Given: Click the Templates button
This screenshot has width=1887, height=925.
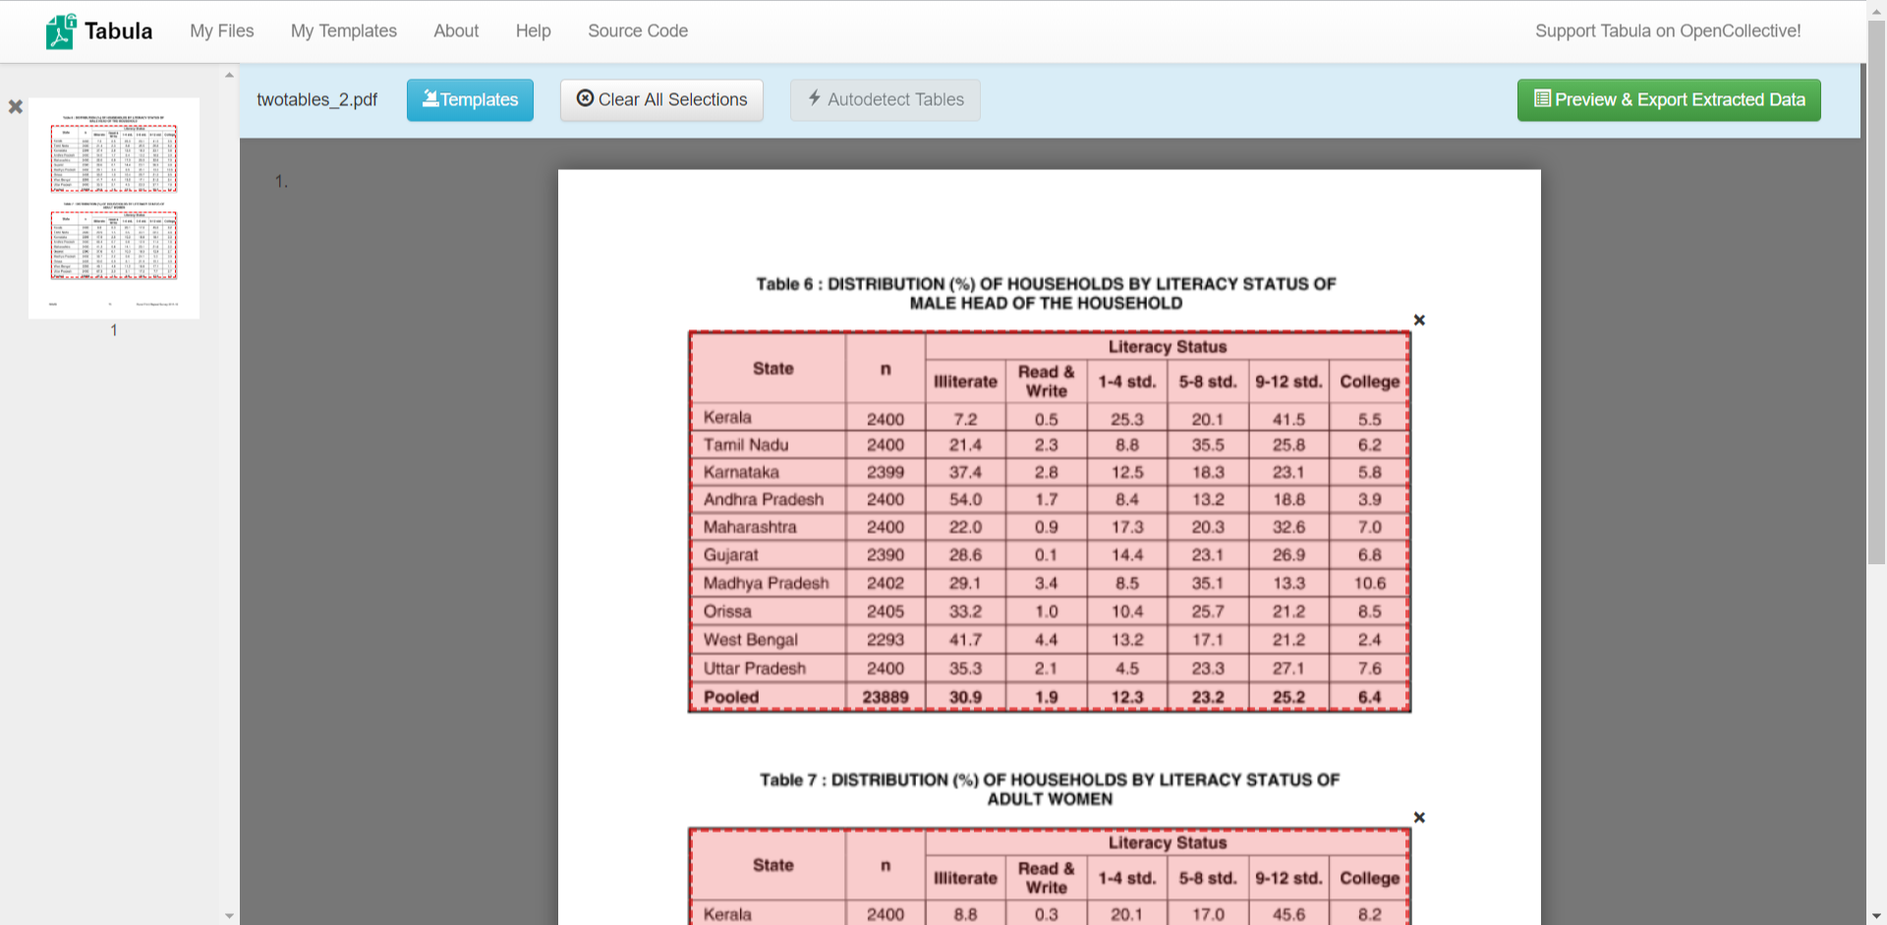Looking at the screenshot, I should point(470,100).
